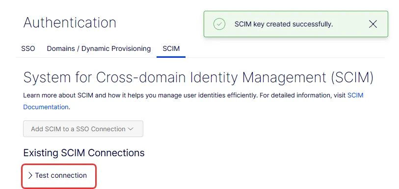This screenshot has width=399, height=189.
Task: Select the SCIM tab
Action: pos(171,48)
